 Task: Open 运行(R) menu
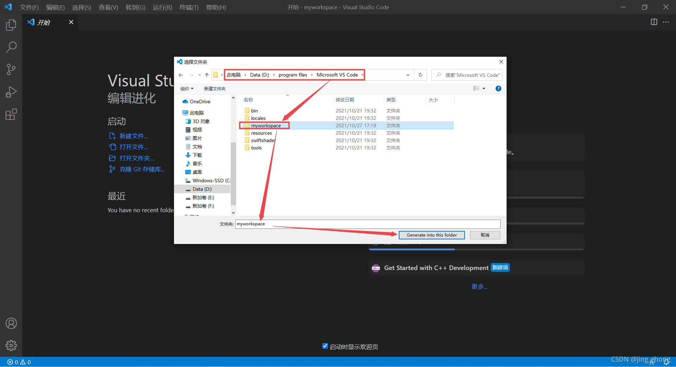162,7
